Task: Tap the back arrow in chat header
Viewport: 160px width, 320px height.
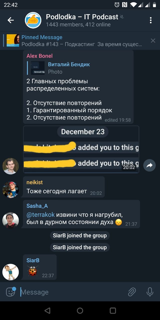Action: tap(10, 20)
